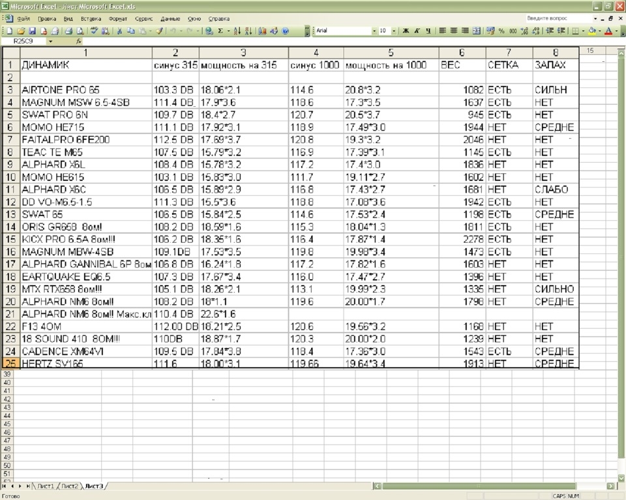Sort ascending with A-Z icon
626x500 pixels.
pyautogui.click(x=237, y=31)
